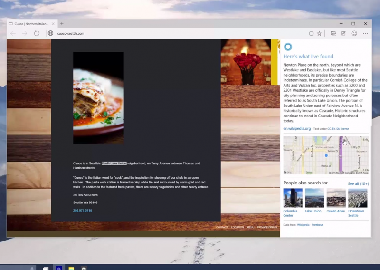Viewport: 380px width, 270px height.
Task: Click the highlighted South Lake Union text
Action: click(114, 163)
